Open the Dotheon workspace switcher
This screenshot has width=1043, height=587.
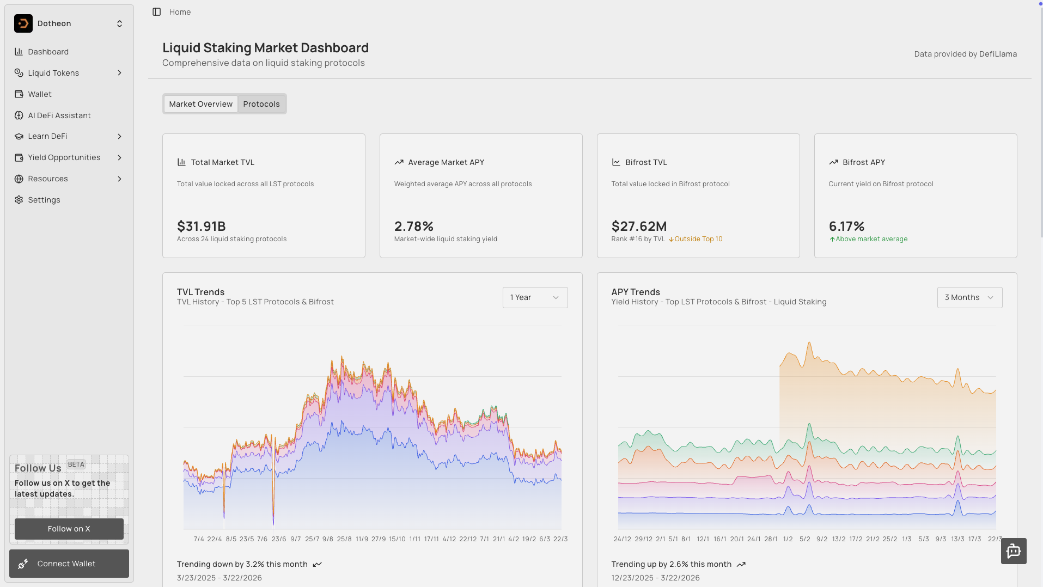[x=119, y=23]
